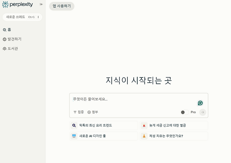Toggle the Pro switch
This screenshot has width=231, height=163.
pyautogui.click(x=185, y=112)
